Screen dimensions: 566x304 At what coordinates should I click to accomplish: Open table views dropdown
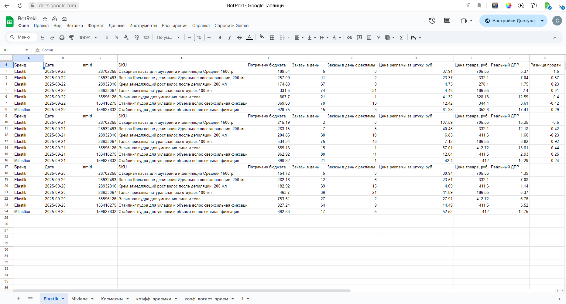[390, 38]
